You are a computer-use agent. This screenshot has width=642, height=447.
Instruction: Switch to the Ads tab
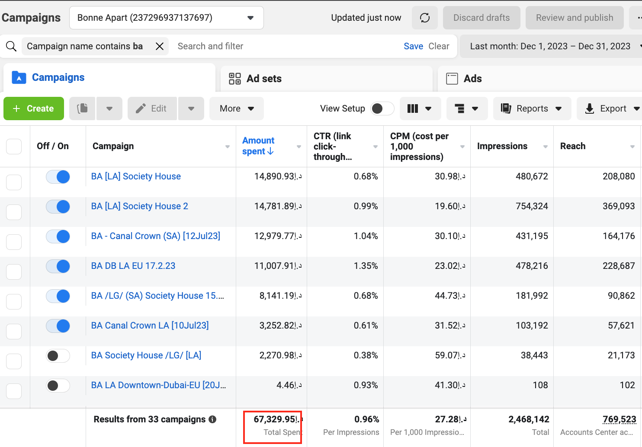click(x=472, y=79)
